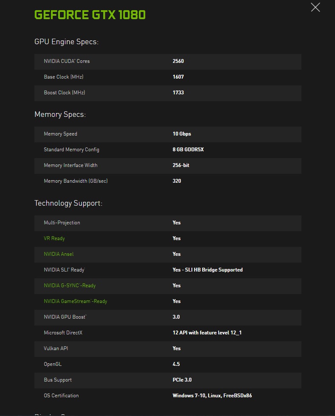This screenshot has width=335, height=416.
Task: Open the NVIDIA G-SYNC-Ready link
Action: point(70,286)
